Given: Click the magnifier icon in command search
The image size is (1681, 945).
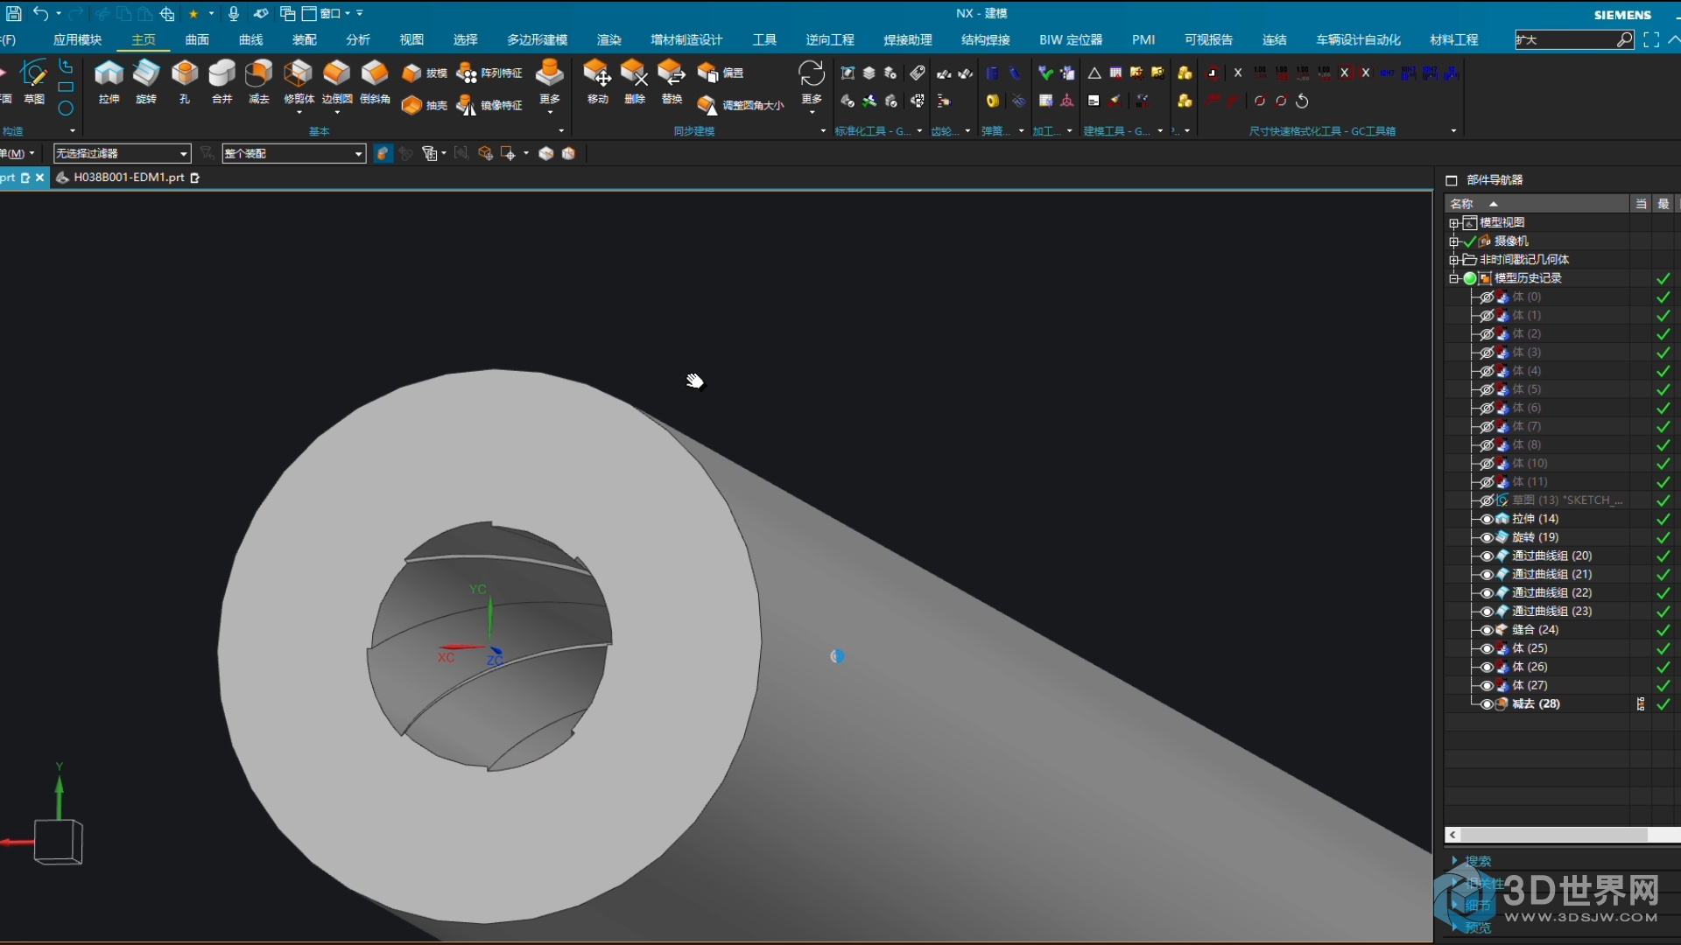Looking at the screenshot, I should [1624, 40].
